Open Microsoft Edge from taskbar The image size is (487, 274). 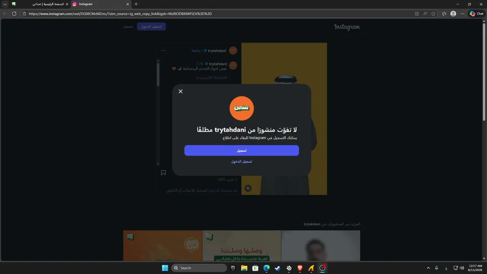pos(267,268)
